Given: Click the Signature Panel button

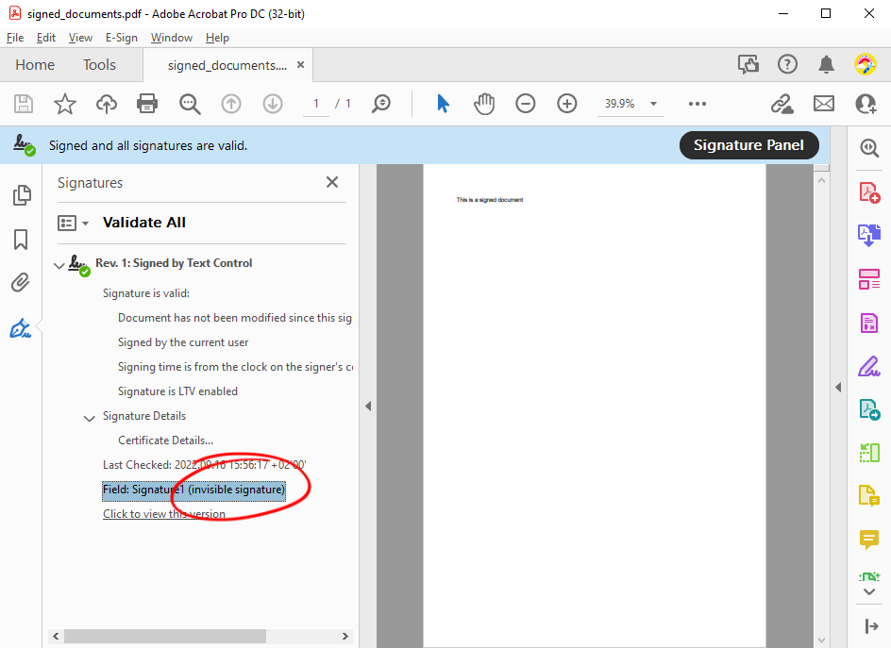Looking at the screenshot, I should (x=748, y=145).
